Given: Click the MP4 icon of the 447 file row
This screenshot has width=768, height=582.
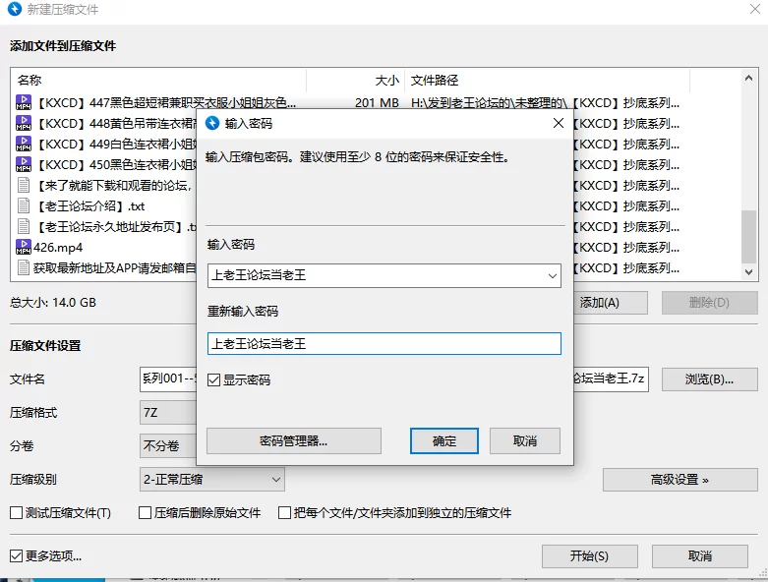Looking at the screenshot, I should pyautogui.click(x=24, y=103).
